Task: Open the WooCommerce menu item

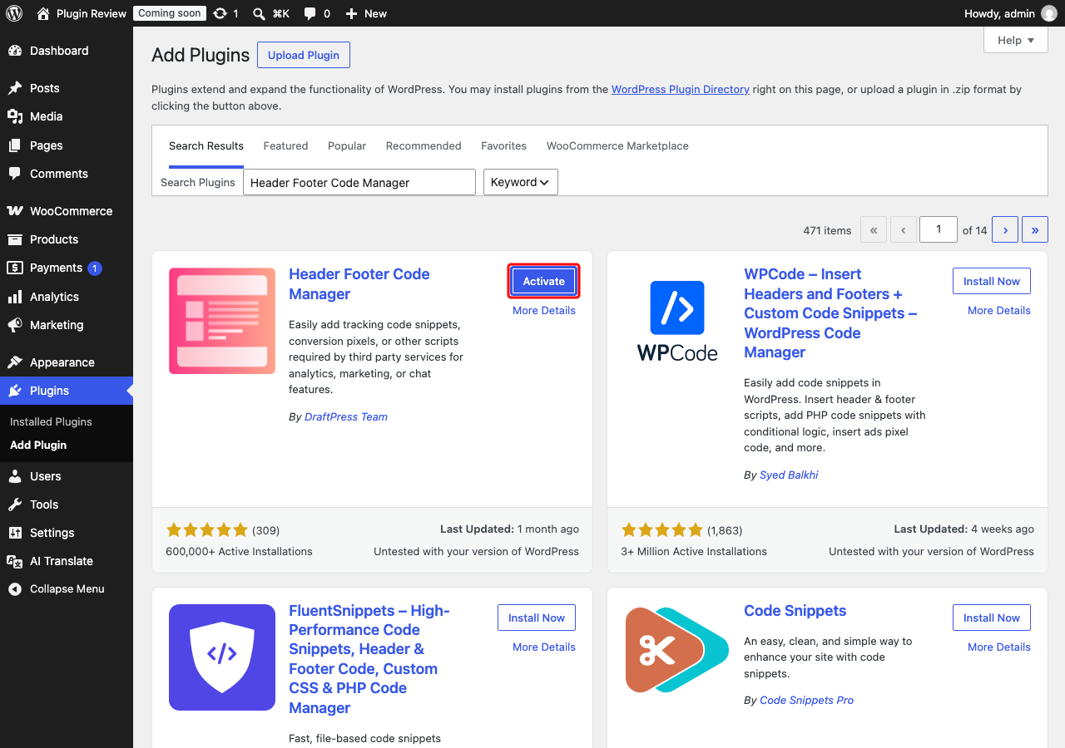Action: [67, 211]
